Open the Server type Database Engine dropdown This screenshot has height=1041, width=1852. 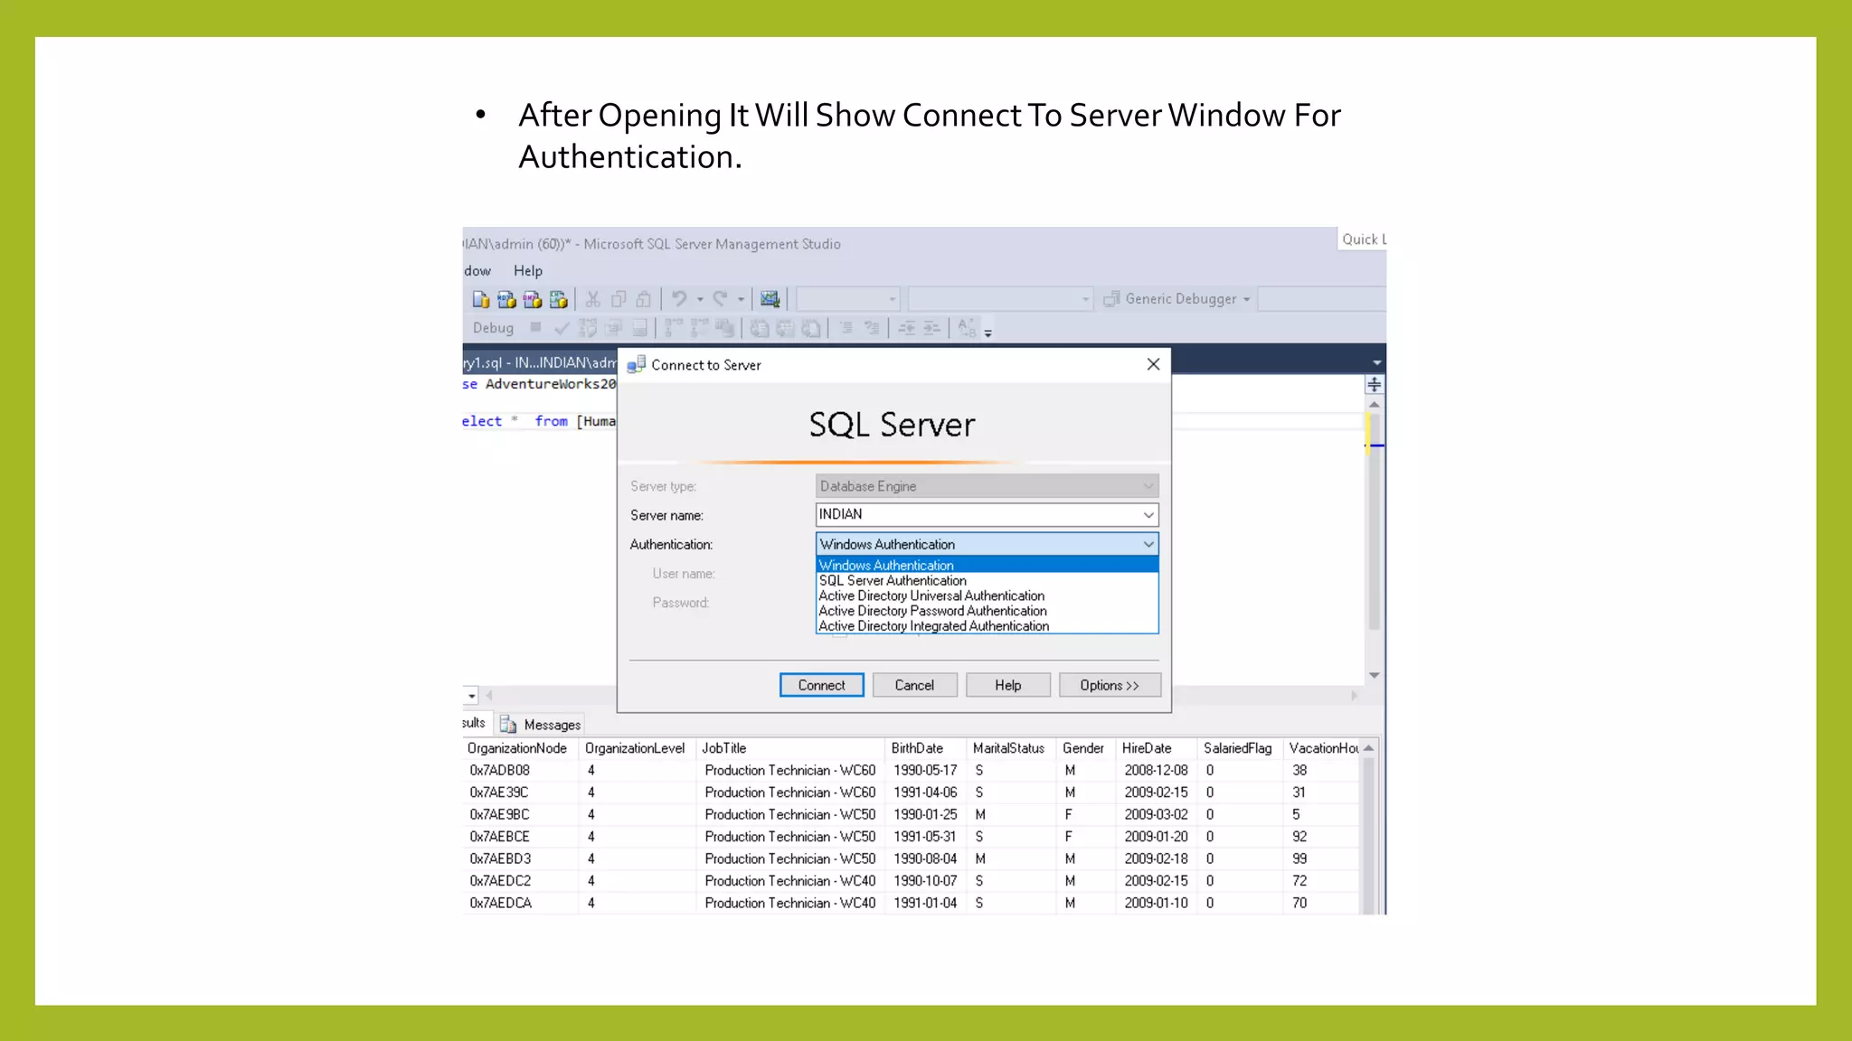987,486
